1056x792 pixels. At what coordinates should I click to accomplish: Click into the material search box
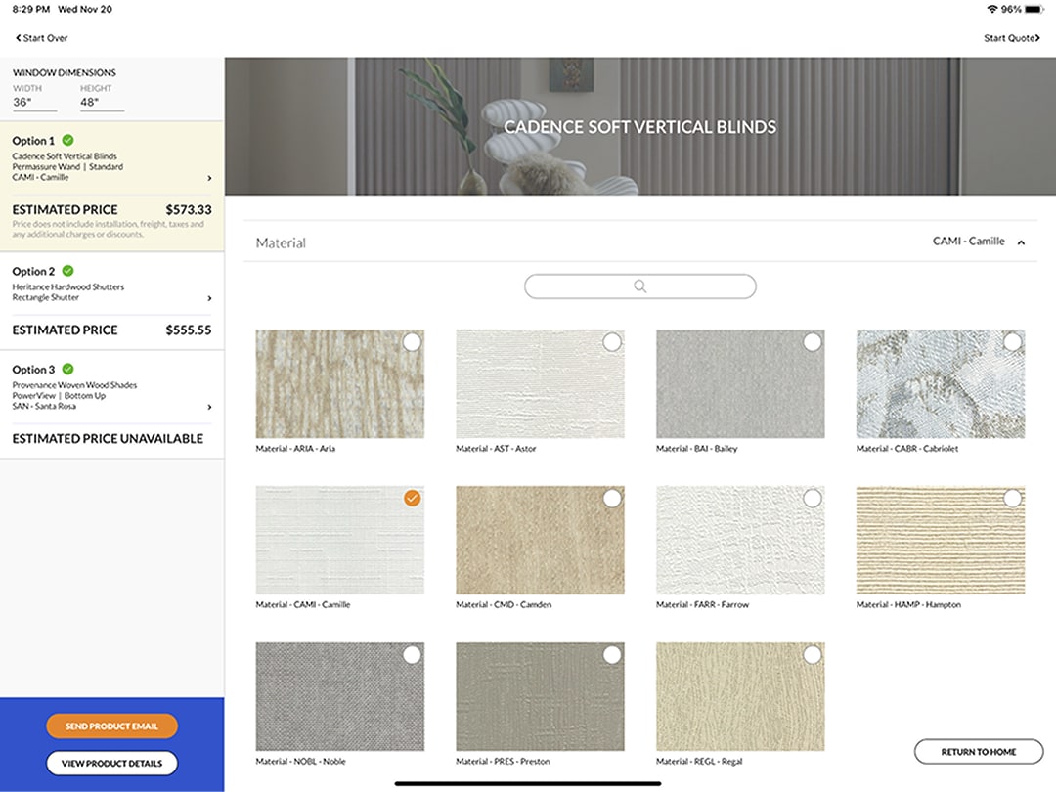click(639, 286)
